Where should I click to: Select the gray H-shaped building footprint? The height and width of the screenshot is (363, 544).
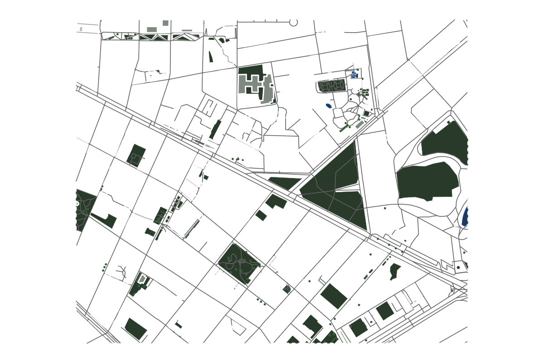[251, 84]
